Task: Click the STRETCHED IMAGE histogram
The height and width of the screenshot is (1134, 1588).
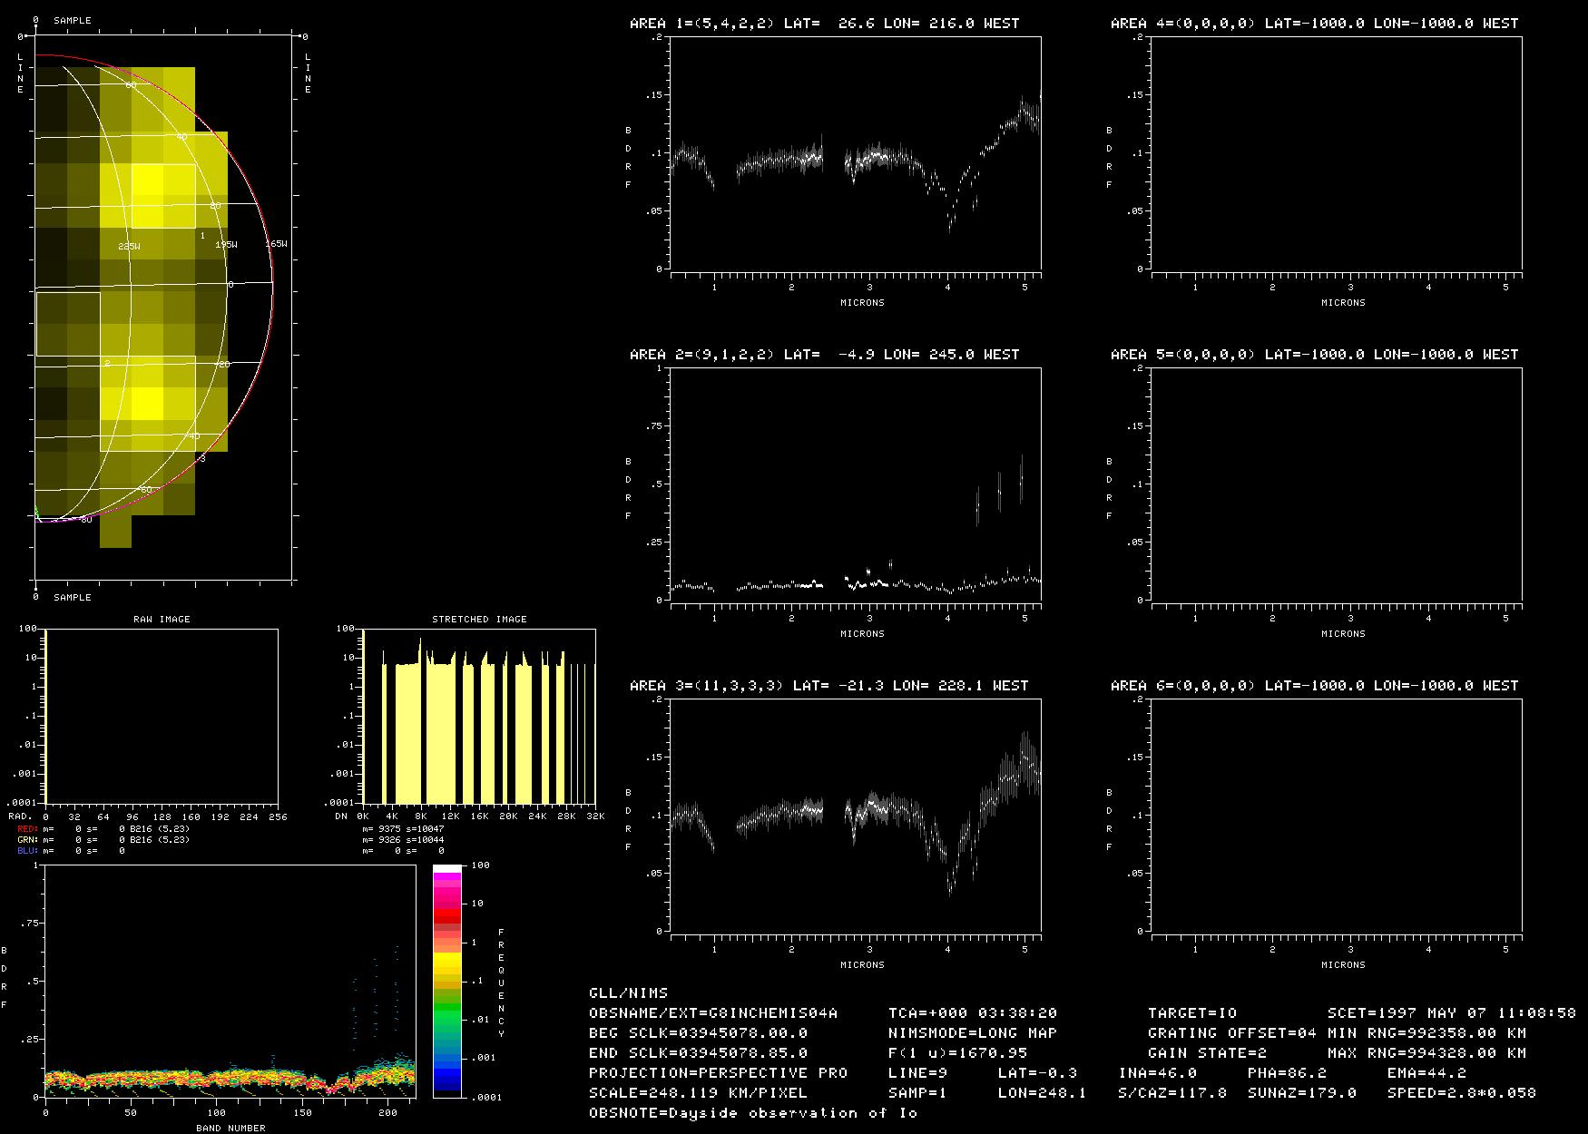Action: point(478,716)
